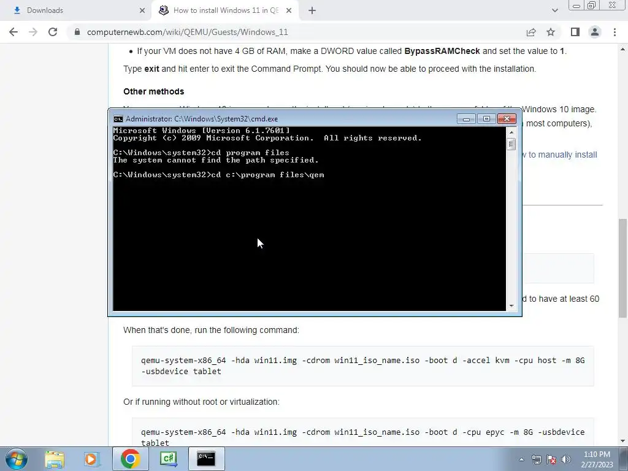Open Chrome's side panel
This screenshot has width=628, height=471.
pos(575,32)
